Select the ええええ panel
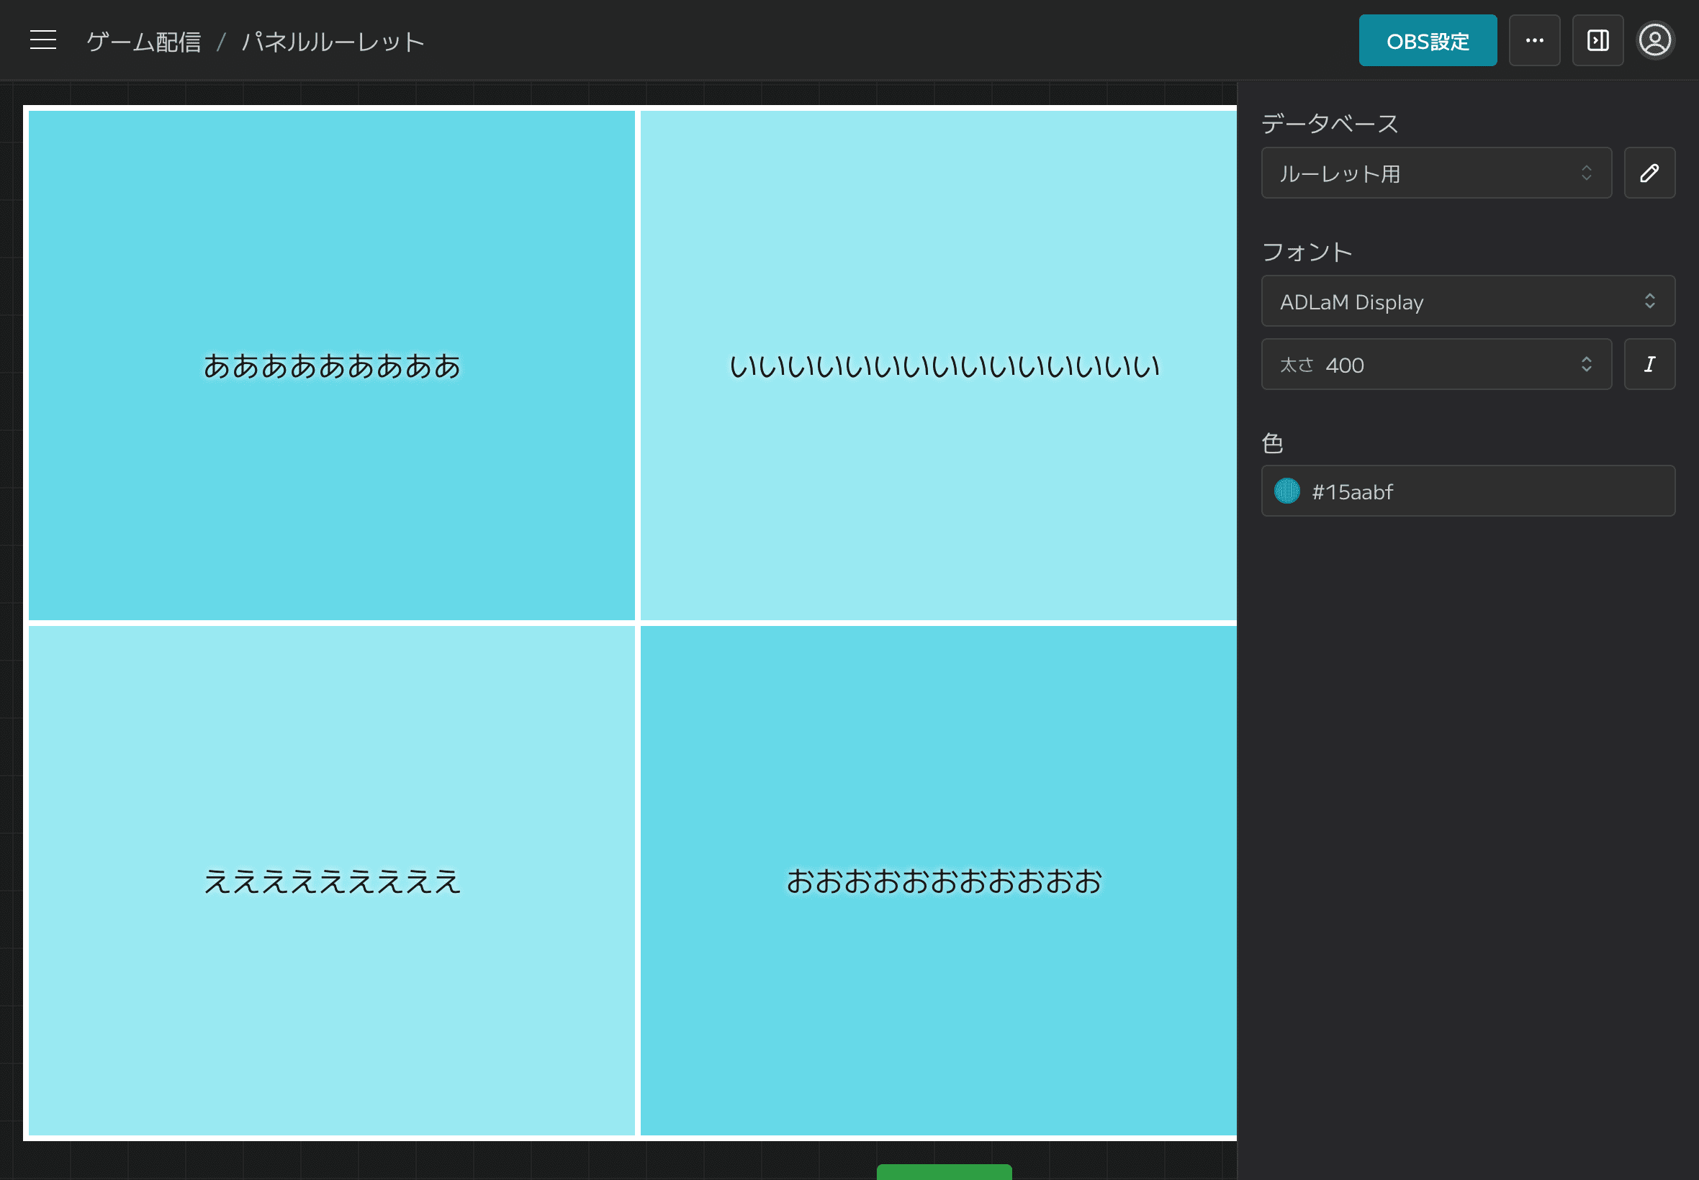Image resolution: width=1699 pixels, height=1180 pixels. coord(331,880)
